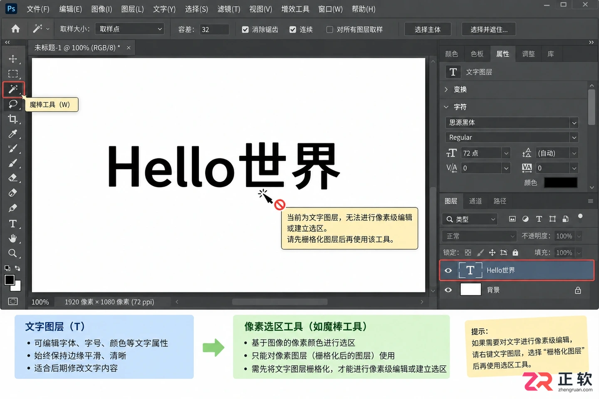Select the Horizontal Type tool

[13, 224]
